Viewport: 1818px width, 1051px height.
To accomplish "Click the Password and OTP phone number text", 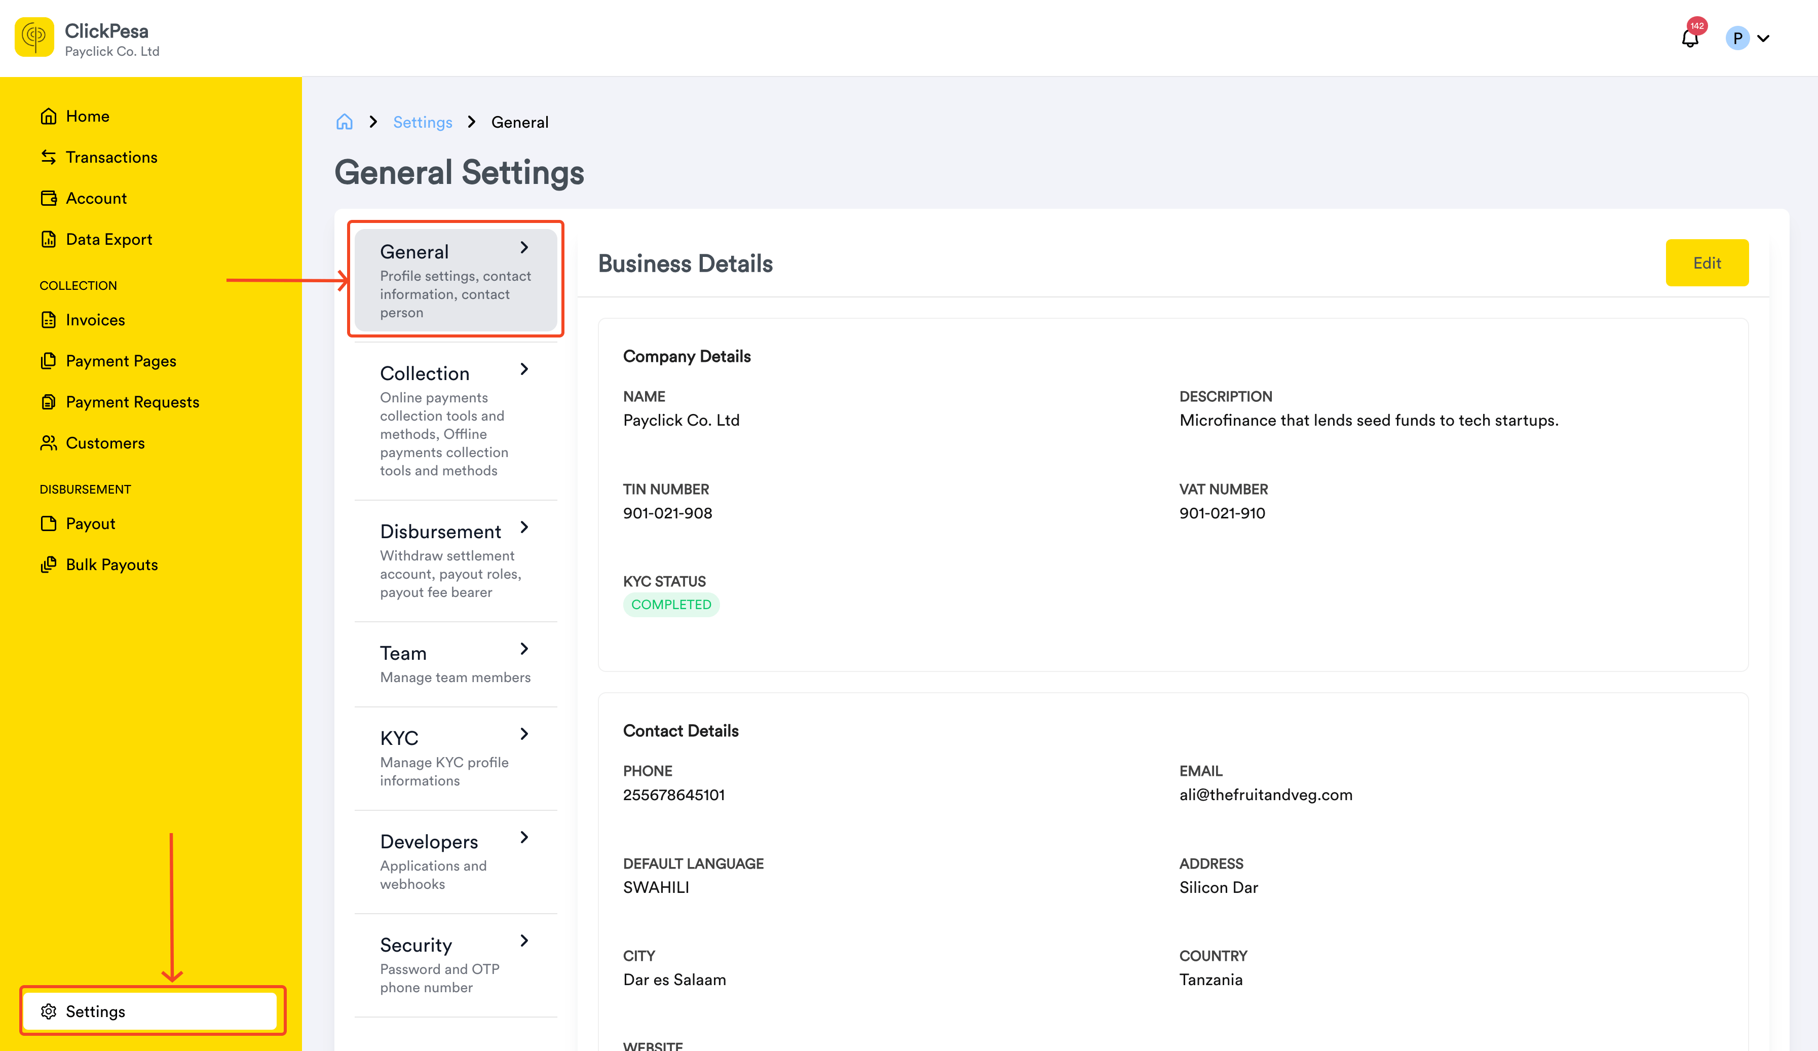I will (x=439, y=978).
